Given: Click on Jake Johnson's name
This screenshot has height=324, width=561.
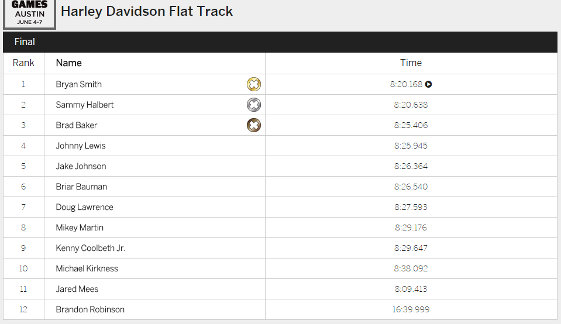Looking at the screenshot, I should coord(81,166).
